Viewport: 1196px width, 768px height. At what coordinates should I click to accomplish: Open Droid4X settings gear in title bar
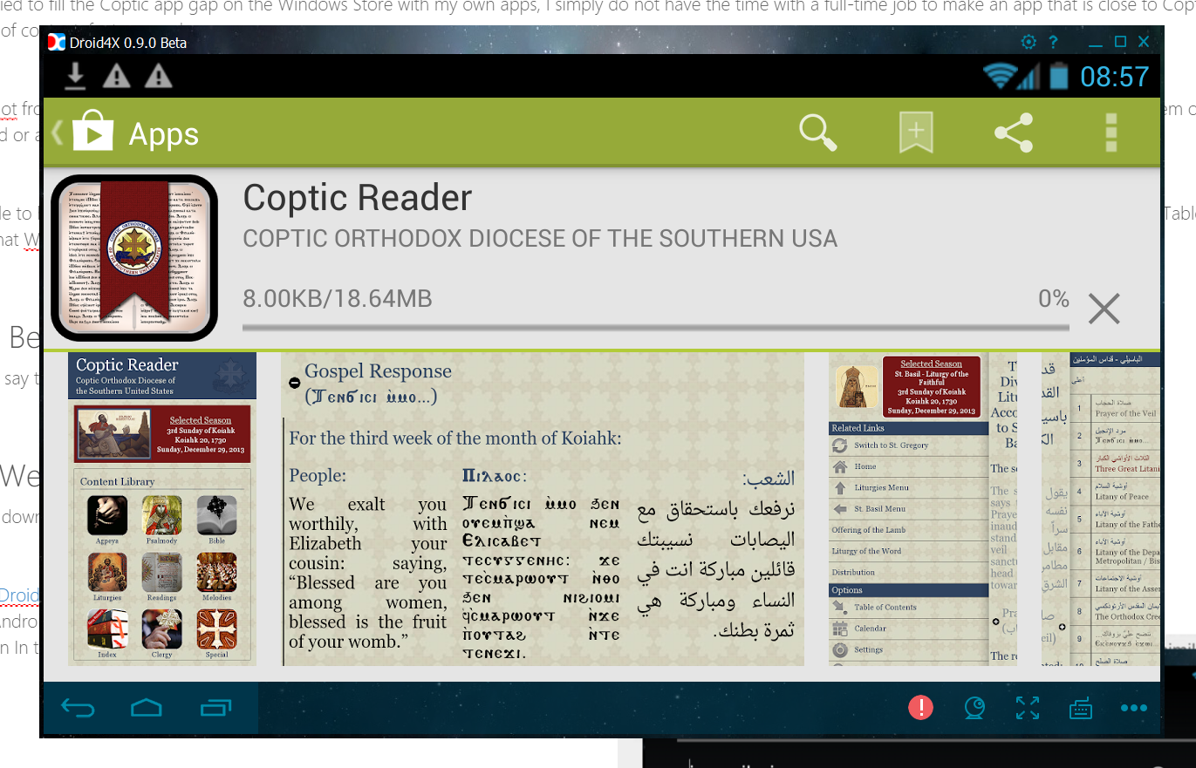point(1029,42)
